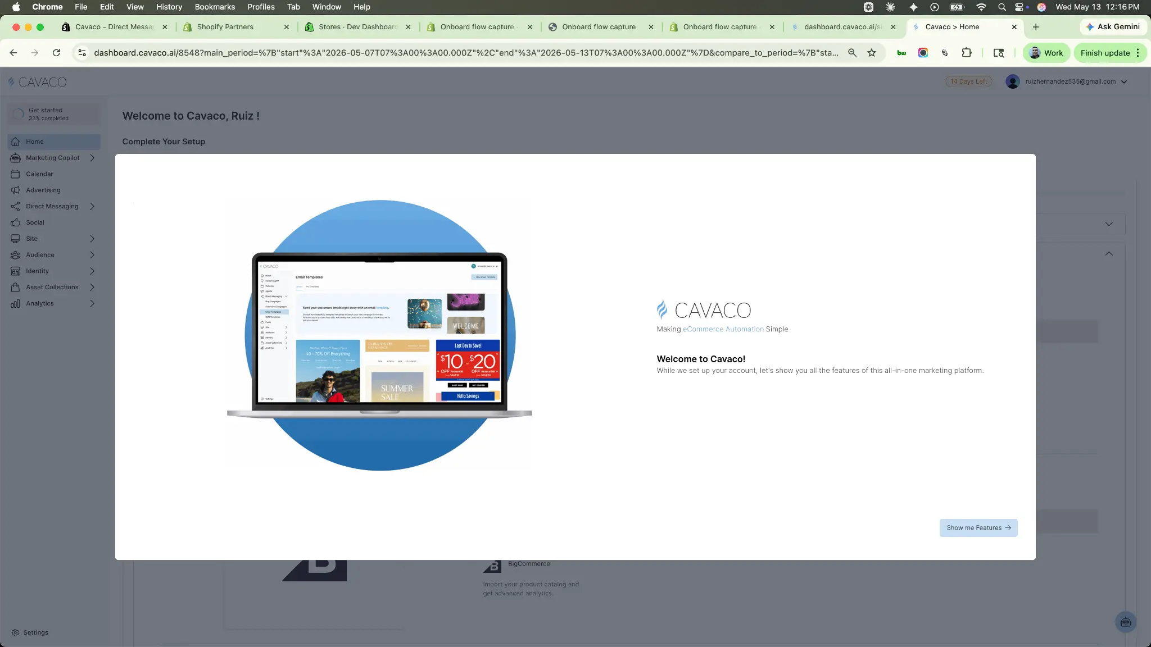
Task: Close the Cavaco > Home tab
Action: pyautogui.click(x=1014, y=27)
